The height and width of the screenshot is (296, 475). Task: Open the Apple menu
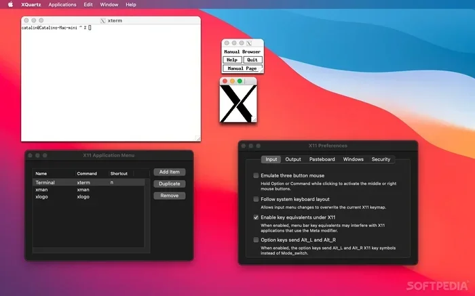point(10,5)
